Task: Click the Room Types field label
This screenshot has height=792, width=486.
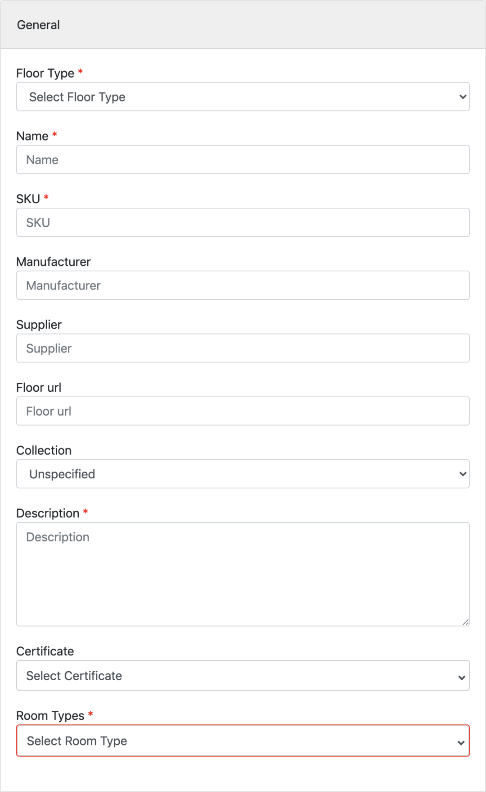Action: click(50, 716)
